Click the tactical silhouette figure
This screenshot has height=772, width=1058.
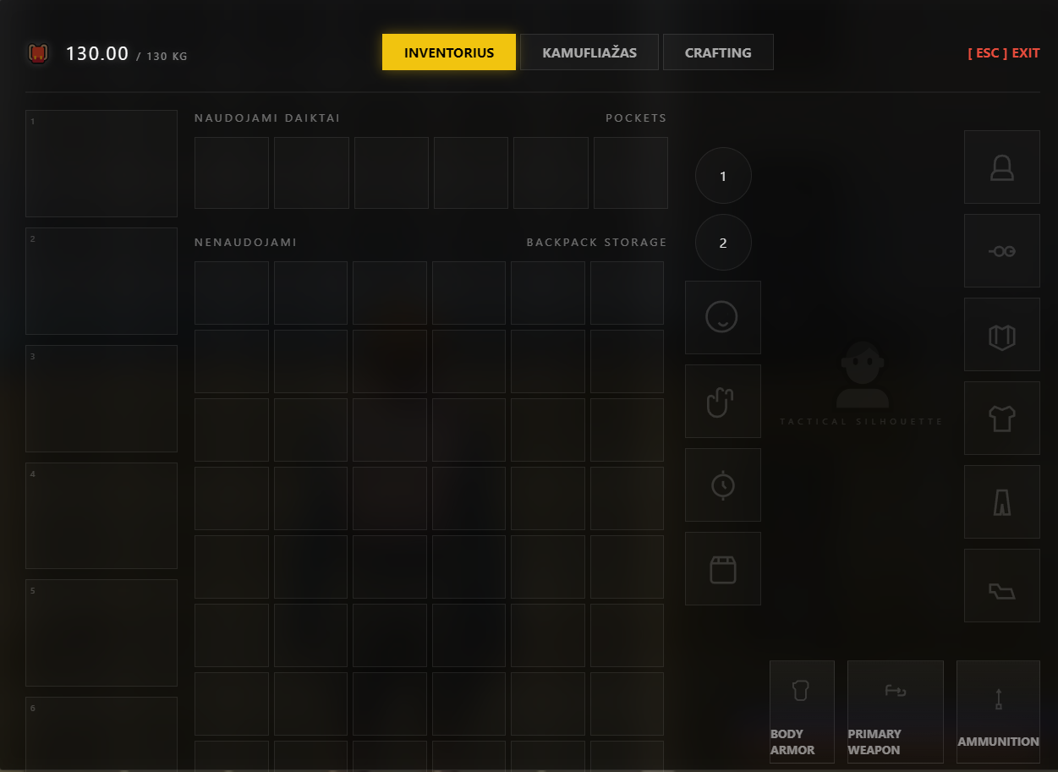[862, 375]
